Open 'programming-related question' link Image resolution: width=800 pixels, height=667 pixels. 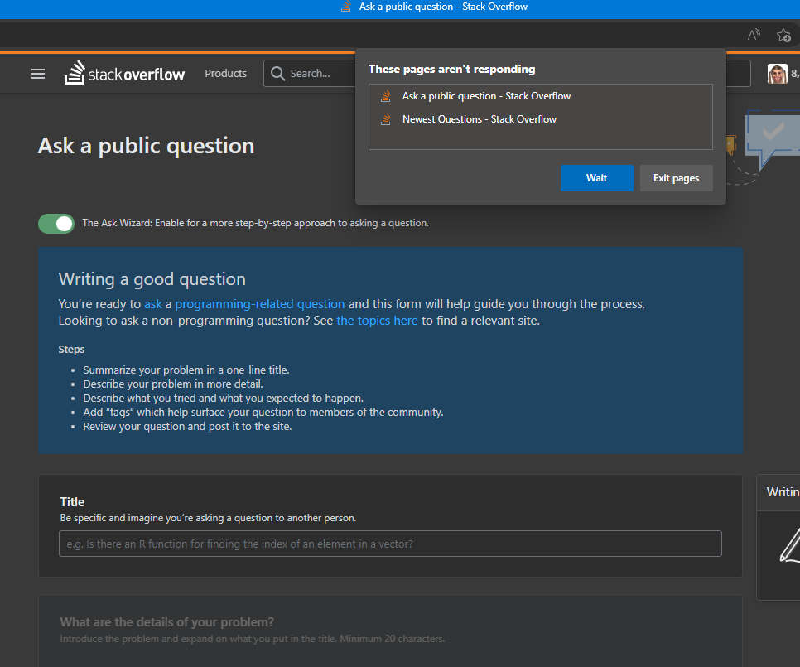tap(260, 304)
